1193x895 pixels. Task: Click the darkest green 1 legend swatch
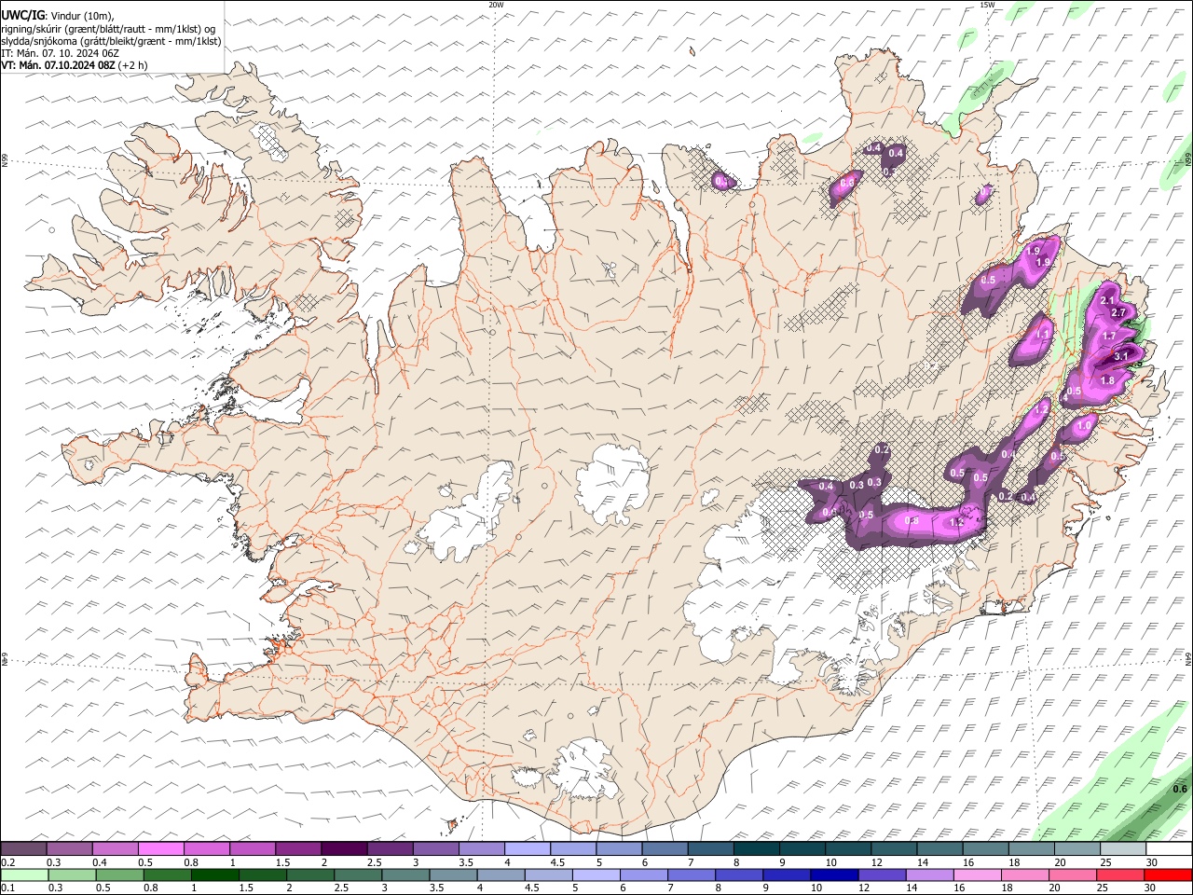coord(215,875)
